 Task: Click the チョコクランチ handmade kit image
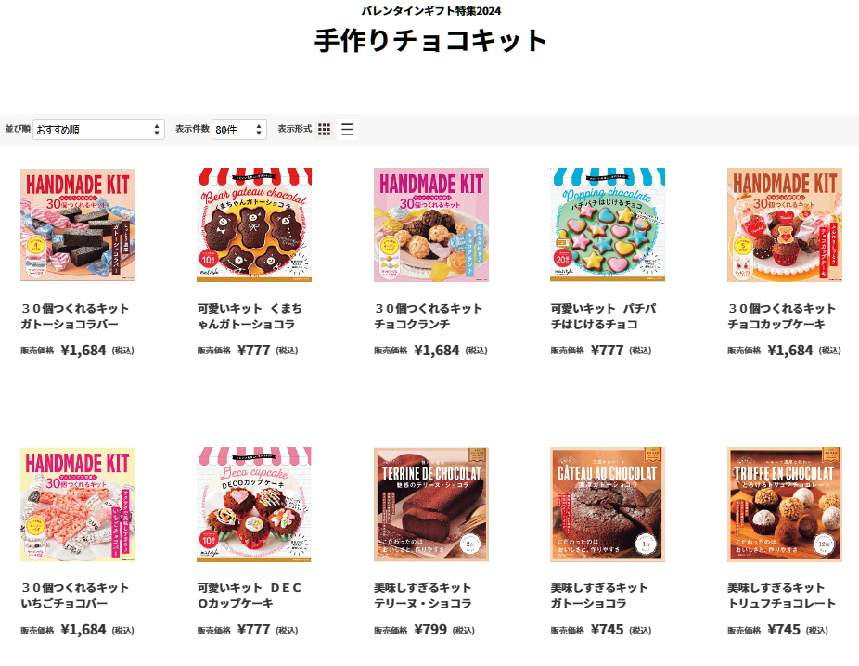pos(431,225)
